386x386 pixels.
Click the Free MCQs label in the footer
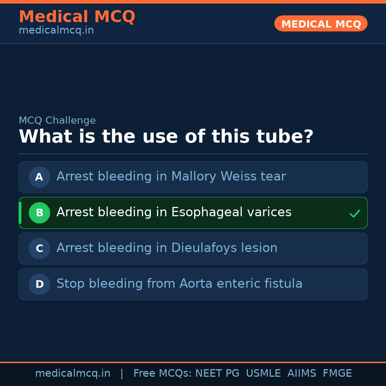[x=162, y=373]
